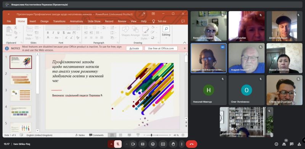The height and width of the screenshot is (149, 305).
Task: Open more options three-dot menu
Action: pos(182,144)
